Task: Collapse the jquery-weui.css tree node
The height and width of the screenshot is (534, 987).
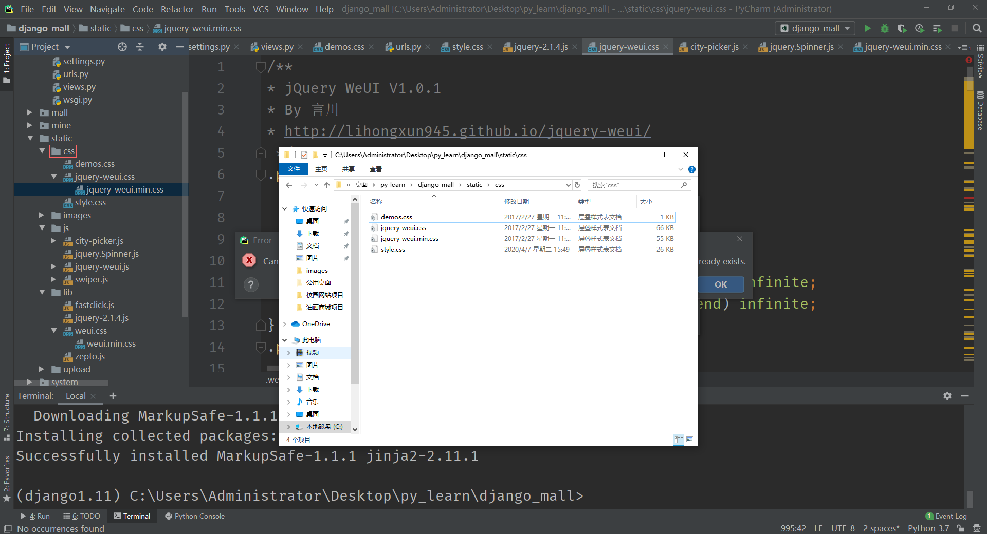Action: [x=54, y=177]
